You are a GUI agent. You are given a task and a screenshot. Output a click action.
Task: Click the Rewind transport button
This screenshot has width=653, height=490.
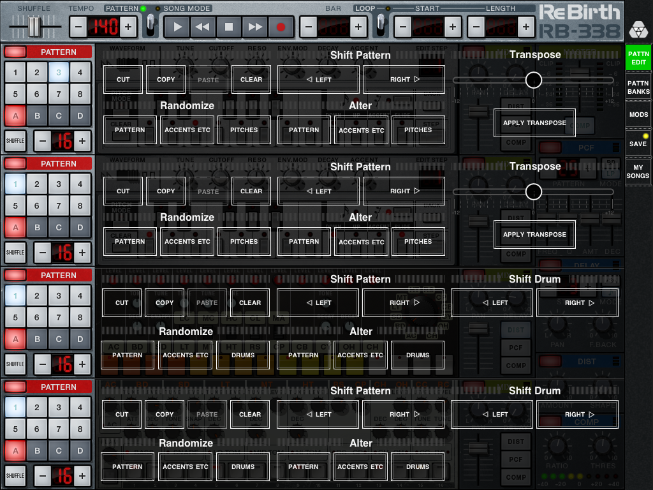click(x=203, y=27)
